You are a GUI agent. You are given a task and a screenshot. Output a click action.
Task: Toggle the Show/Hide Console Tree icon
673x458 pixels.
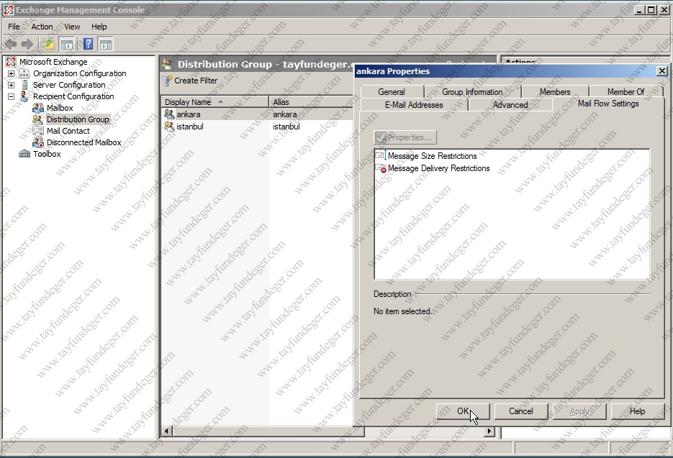(x=66, y=44)
